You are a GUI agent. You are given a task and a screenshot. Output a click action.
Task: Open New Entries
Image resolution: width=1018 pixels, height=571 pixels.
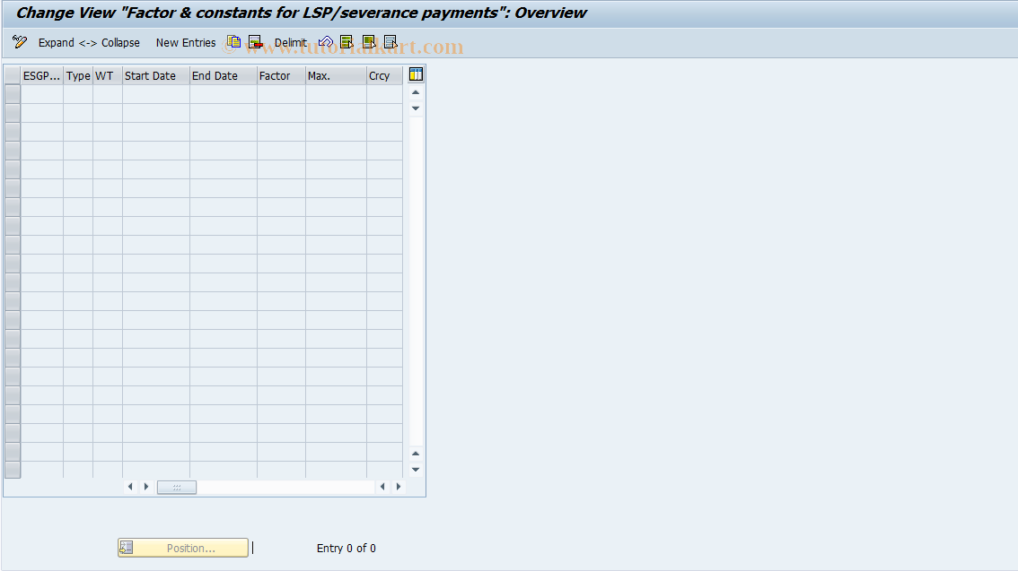[x=186, y=43]
